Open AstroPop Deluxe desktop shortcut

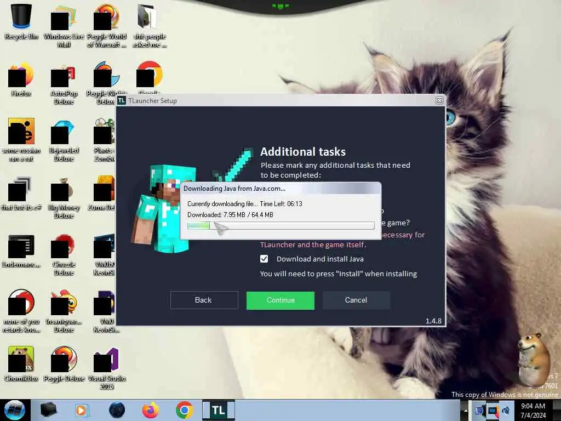tap(64, 83)
